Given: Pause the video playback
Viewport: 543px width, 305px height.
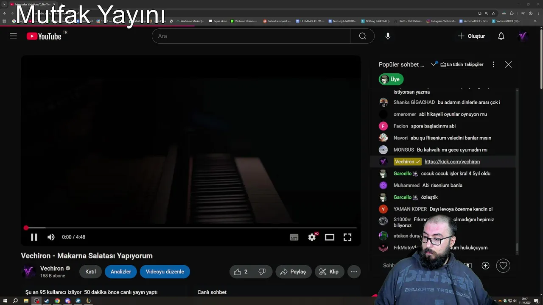Looking at the screenshot, I should (34, 237).
